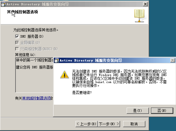Click 是(Y) to continue
This screenshot has height=131, width=176.
pyautogui.click(x=138, y=111)
